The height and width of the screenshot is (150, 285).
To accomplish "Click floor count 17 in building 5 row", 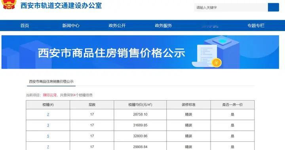I will point(92,136).
